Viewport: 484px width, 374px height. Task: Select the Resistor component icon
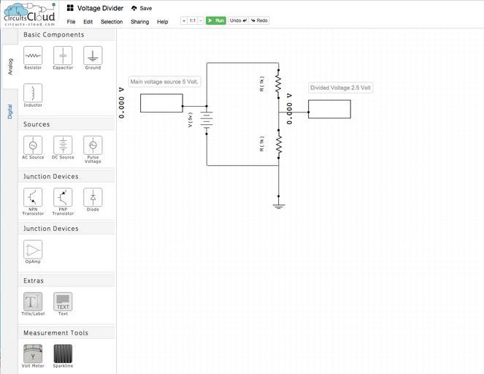[x=33, y=56]
